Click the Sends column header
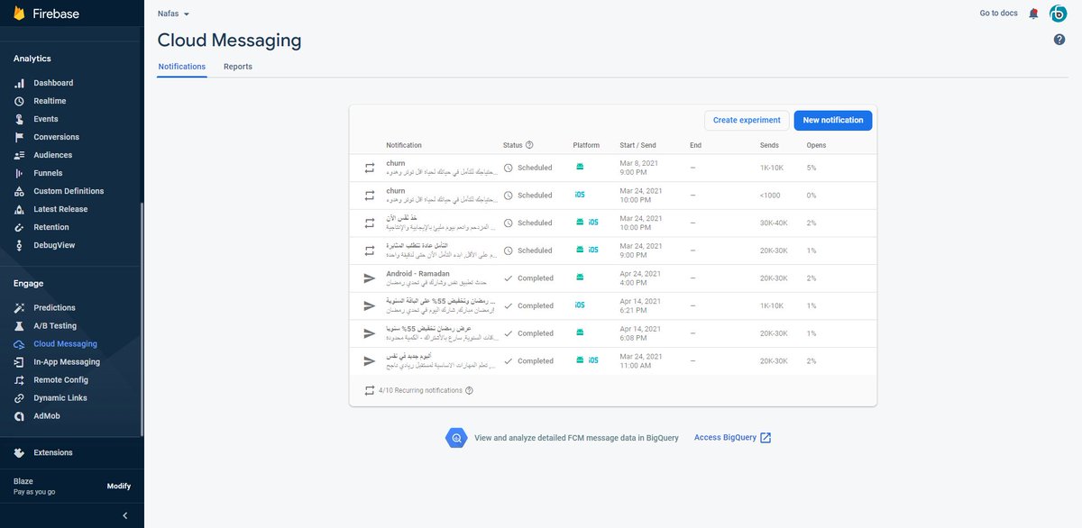1082x528 pixels. (x=769, y=145)
